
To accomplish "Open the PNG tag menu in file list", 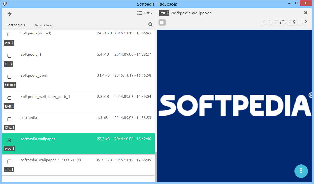I will [9, 148].
